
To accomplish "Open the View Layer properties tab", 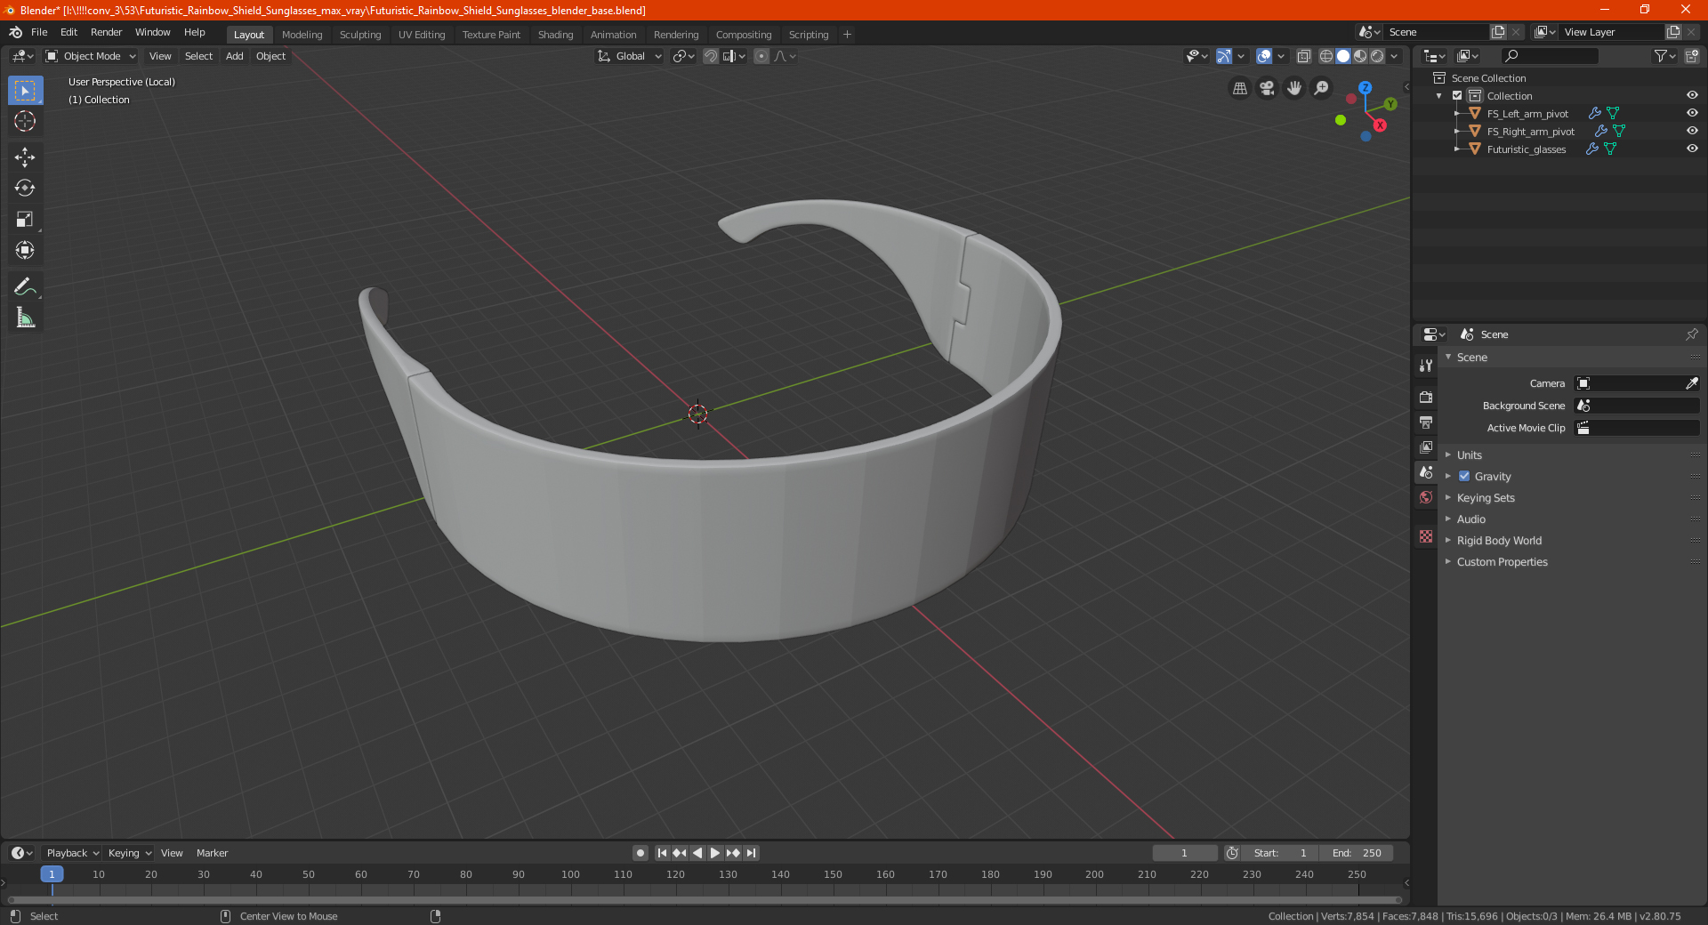I will [1426, 446].
